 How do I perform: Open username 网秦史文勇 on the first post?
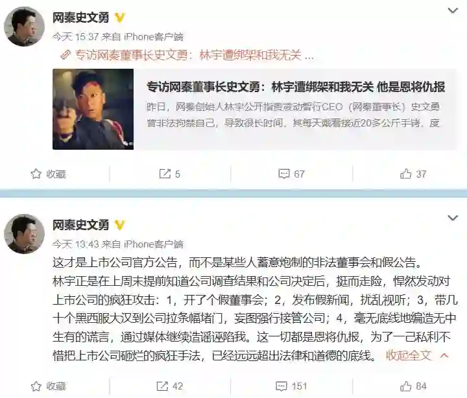coord(80,18)
